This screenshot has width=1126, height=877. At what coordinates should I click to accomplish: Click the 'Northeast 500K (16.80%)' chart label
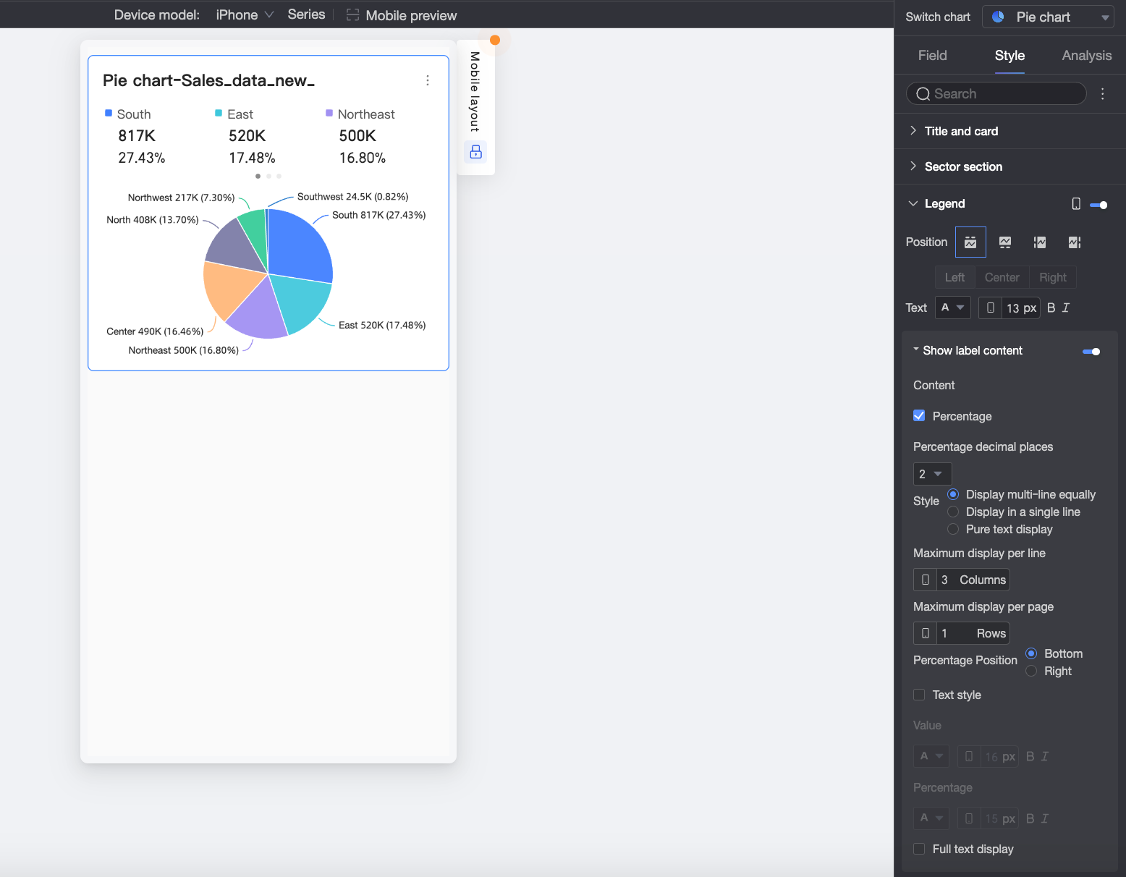183,350
